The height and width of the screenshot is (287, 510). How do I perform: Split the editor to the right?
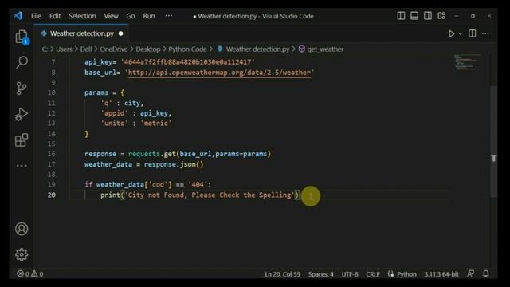tap(472, 33)
